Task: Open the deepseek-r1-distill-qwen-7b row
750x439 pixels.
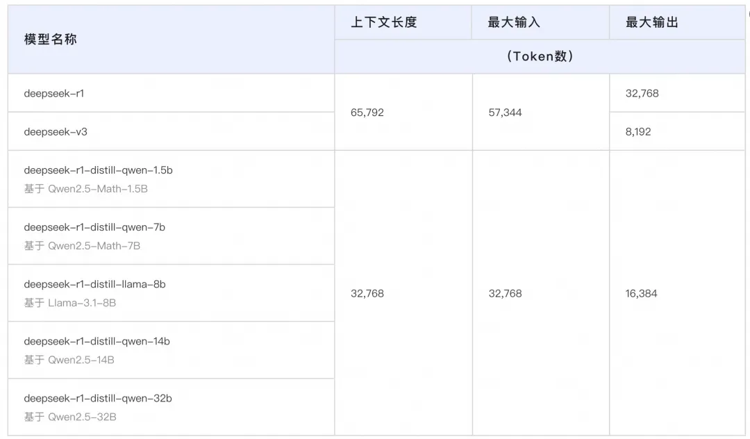Action: pos(94,227)
